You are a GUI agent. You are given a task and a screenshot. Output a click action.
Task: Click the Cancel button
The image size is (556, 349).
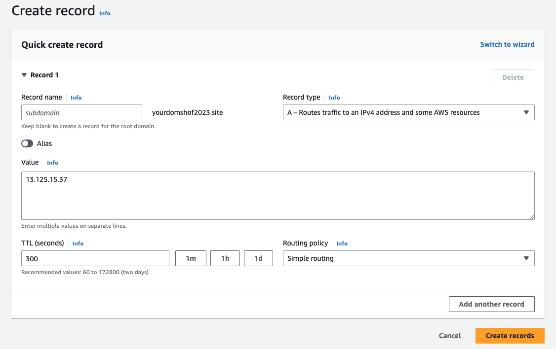(x=450, y=336)
